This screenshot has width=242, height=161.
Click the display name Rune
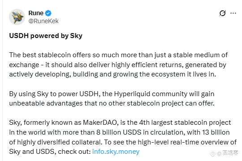click(36, 13)
